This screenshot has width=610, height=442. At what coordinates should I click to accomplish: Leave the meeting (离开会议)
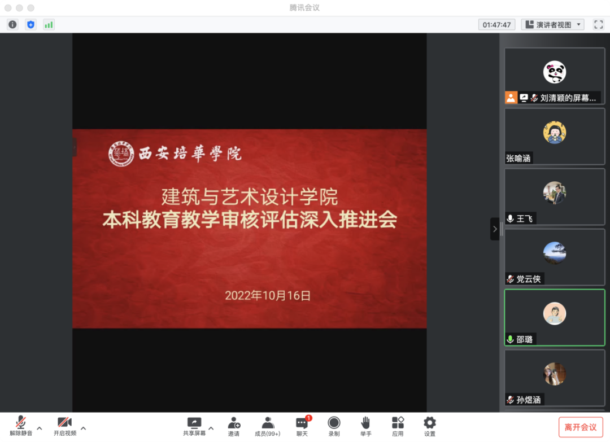[x=580, y=427]
